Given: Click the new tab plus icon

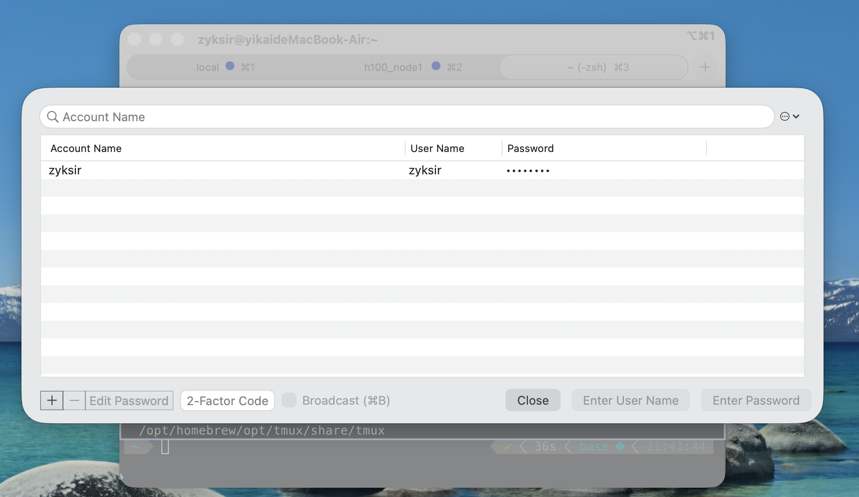Looking at the screenshot, I should [x=705, y=67].
